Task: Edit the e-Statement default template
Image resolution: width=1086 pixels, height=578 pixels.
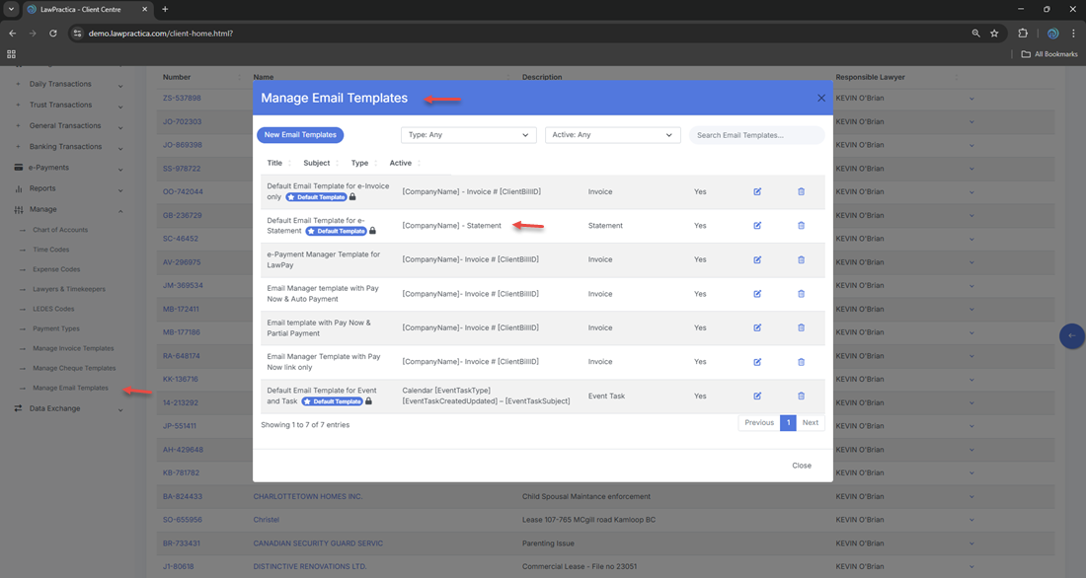Action: 757,226
